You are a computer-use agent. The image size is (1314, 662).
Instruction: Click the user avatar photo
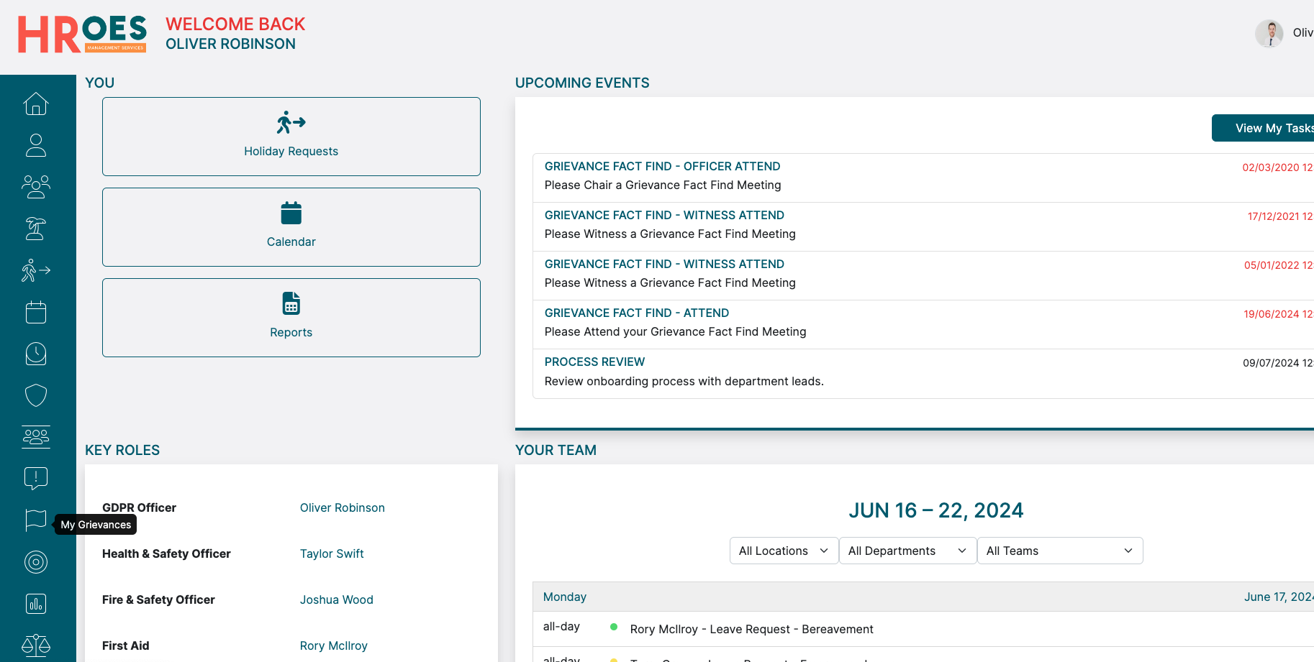1269,33
